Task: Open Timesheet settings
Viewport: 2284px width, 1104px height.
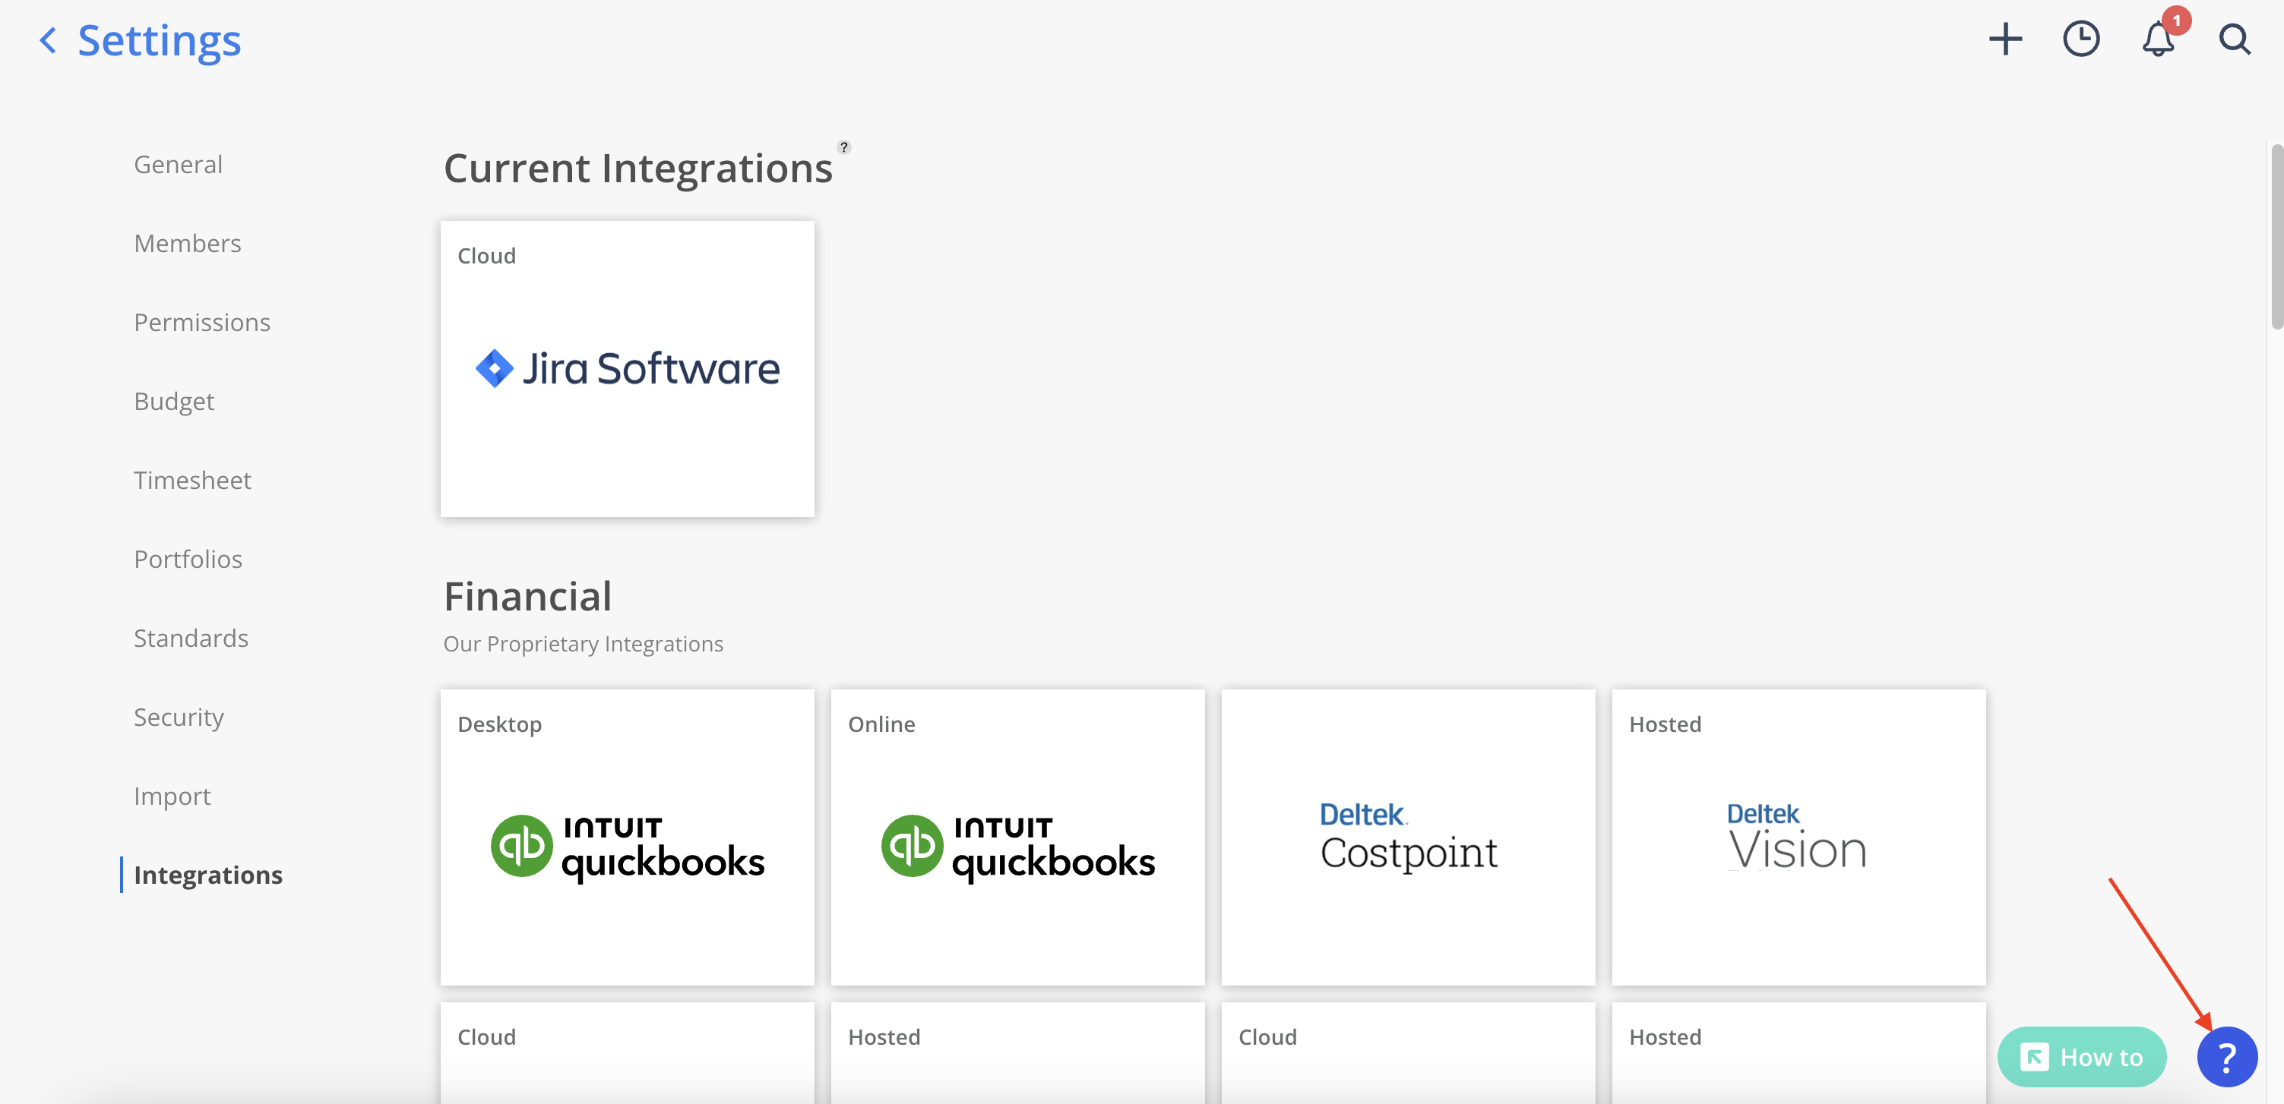Action: [192, 480]
